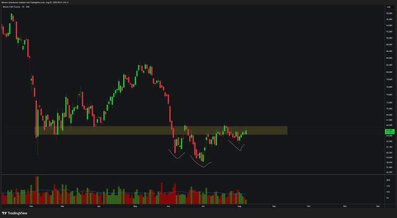
Task: Click the 20K volume scale label
Action: coord(388,180)
